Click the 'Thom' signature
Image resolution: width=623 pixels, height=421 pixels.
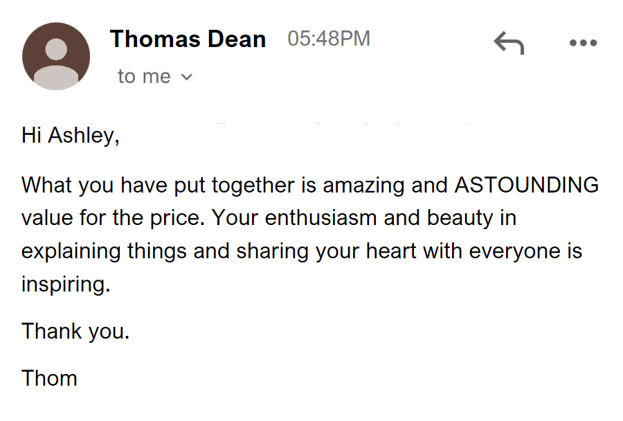coord(49,378)
